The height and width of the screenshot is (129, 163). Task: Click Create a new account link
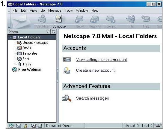(x=95, y=70)
